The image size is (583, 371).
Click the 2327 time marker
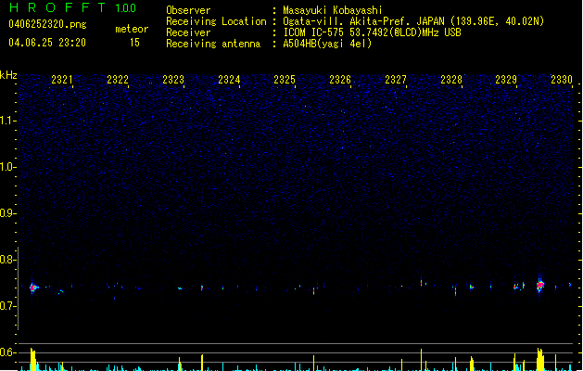tap(396, 80)
